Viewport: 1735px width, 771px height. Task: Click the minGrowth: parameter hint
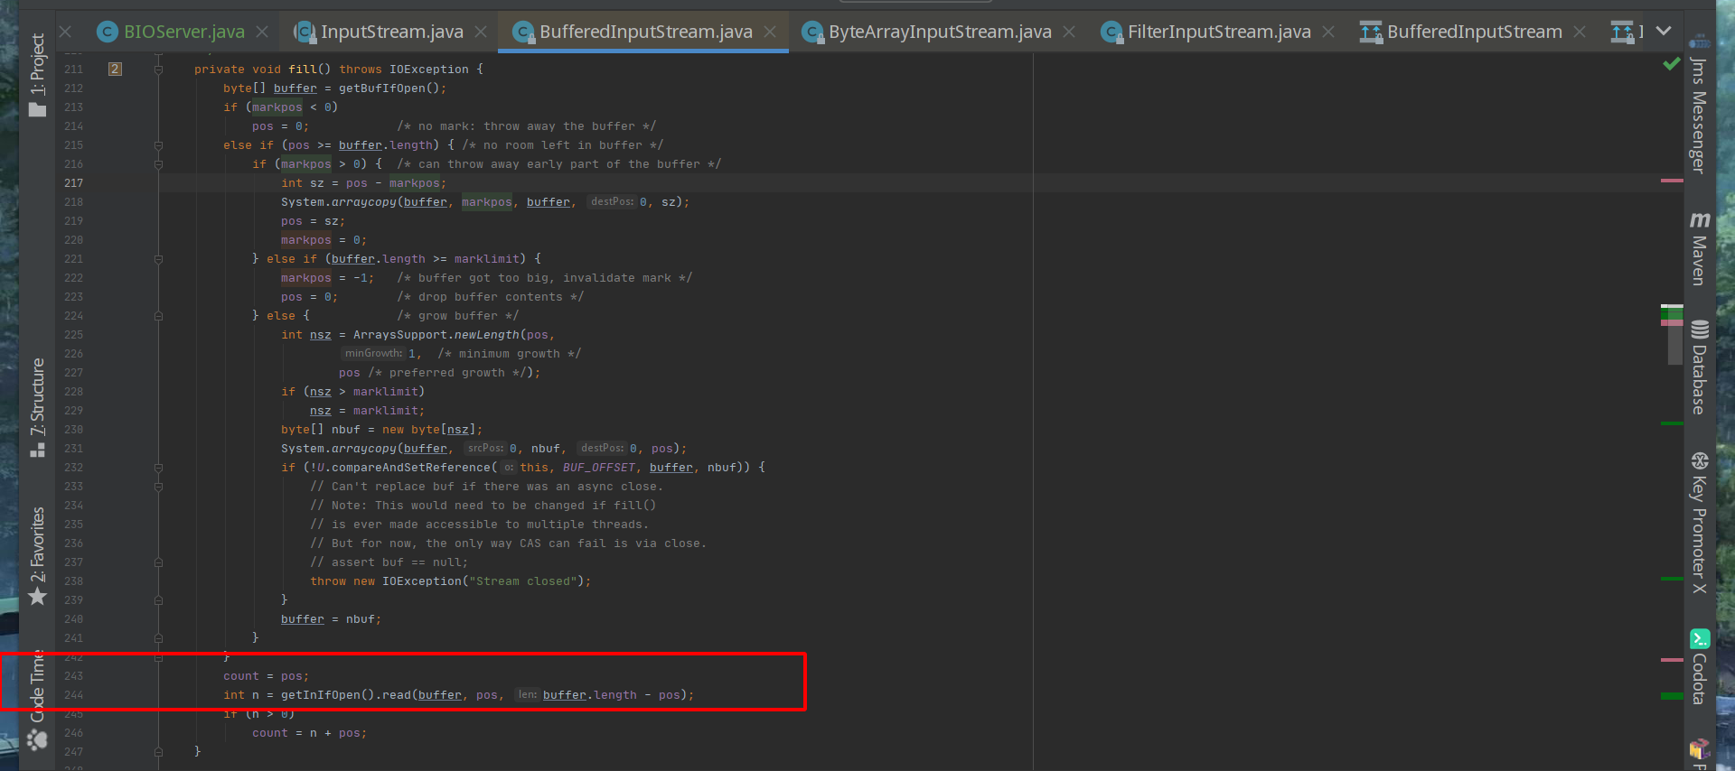click(373, 353)
